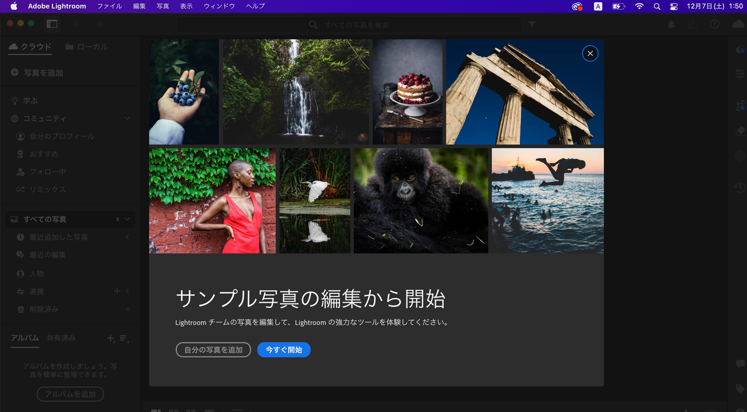This screenshot has height=412, width=747.
Task: Open the notifications bell
Action: [x=671, y=24]
